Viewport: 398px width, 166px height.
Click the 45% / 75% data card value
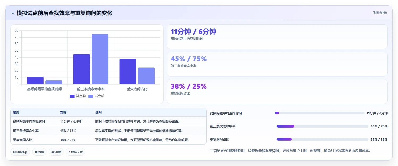point(189,59)
